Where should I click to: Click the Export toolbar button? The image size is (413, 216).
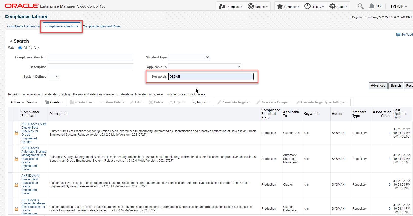(x=178, y=102)
